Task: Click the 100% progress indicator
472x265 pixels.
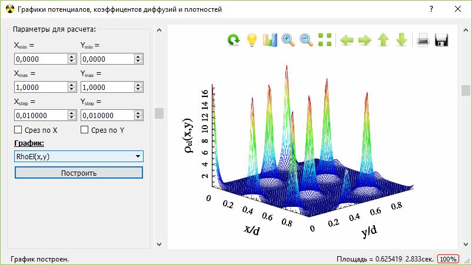Action: pos(448,259)
